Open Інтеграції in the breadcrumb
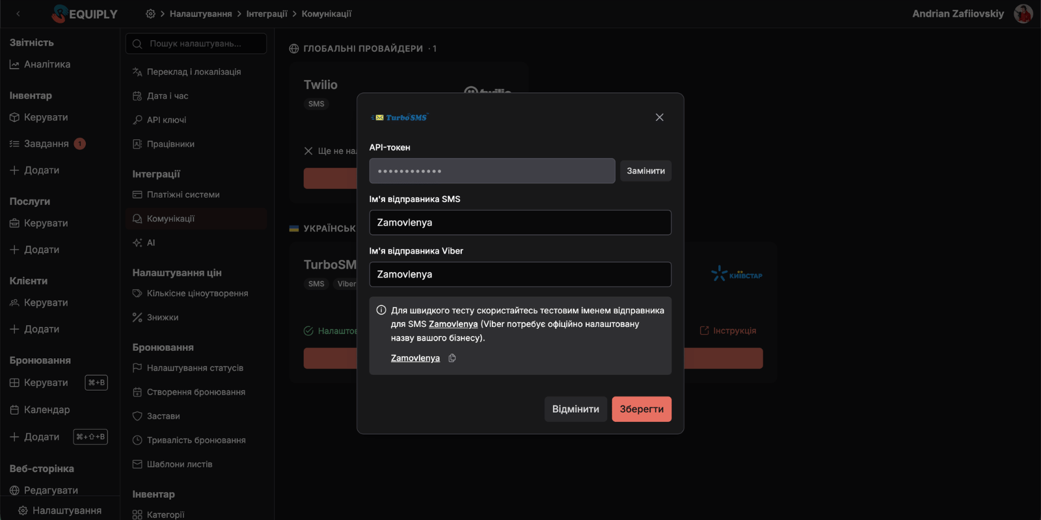 coord(267,14)
